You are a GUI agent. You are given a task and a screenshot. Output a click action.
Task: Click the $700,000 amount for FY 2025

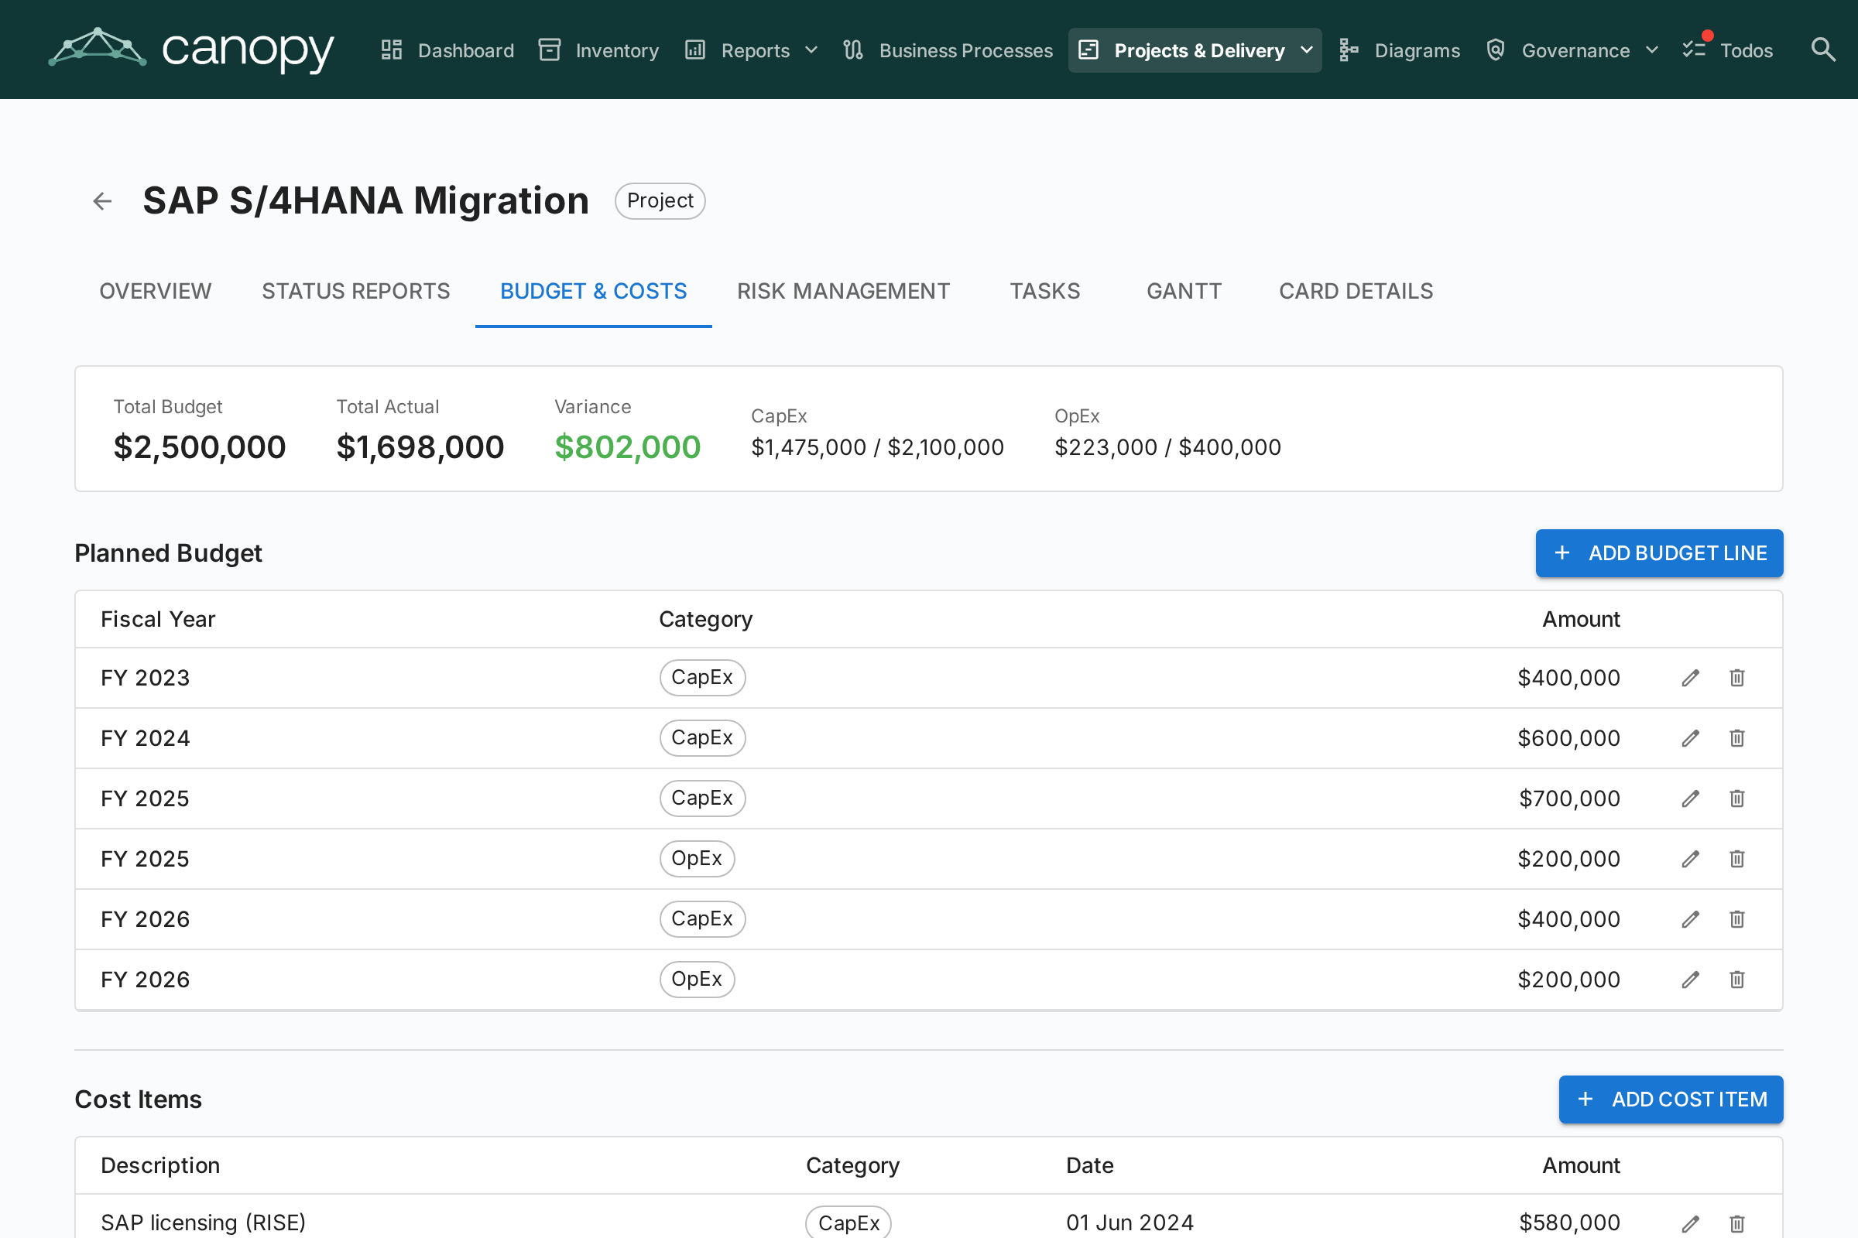pos(1570,799)
